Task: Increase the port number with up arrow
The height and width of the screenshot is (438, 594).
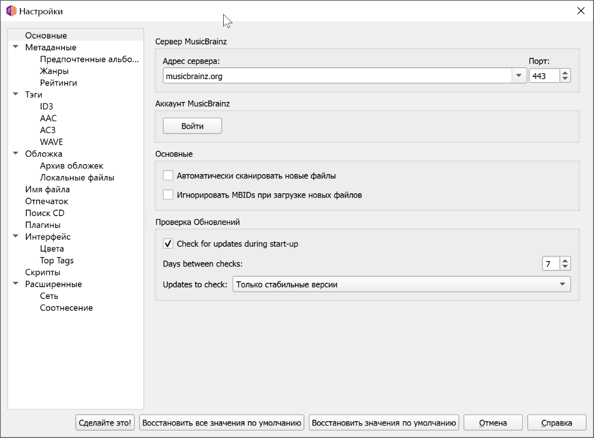Action: click(565, 73)
